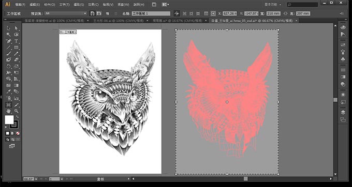Select the Slice tool
Viewport: 352px width, 187px height.
16,105
